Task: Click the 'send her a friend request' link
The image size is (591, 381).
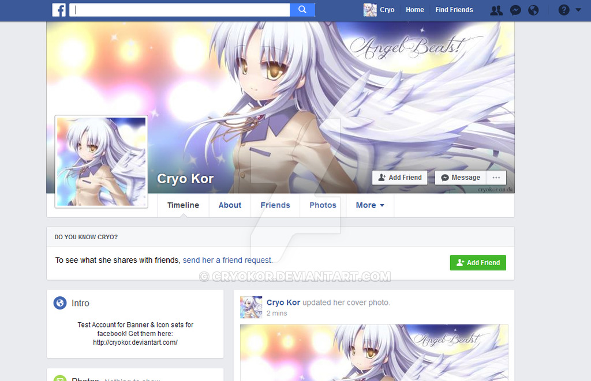Action: (x=227, y=260)
